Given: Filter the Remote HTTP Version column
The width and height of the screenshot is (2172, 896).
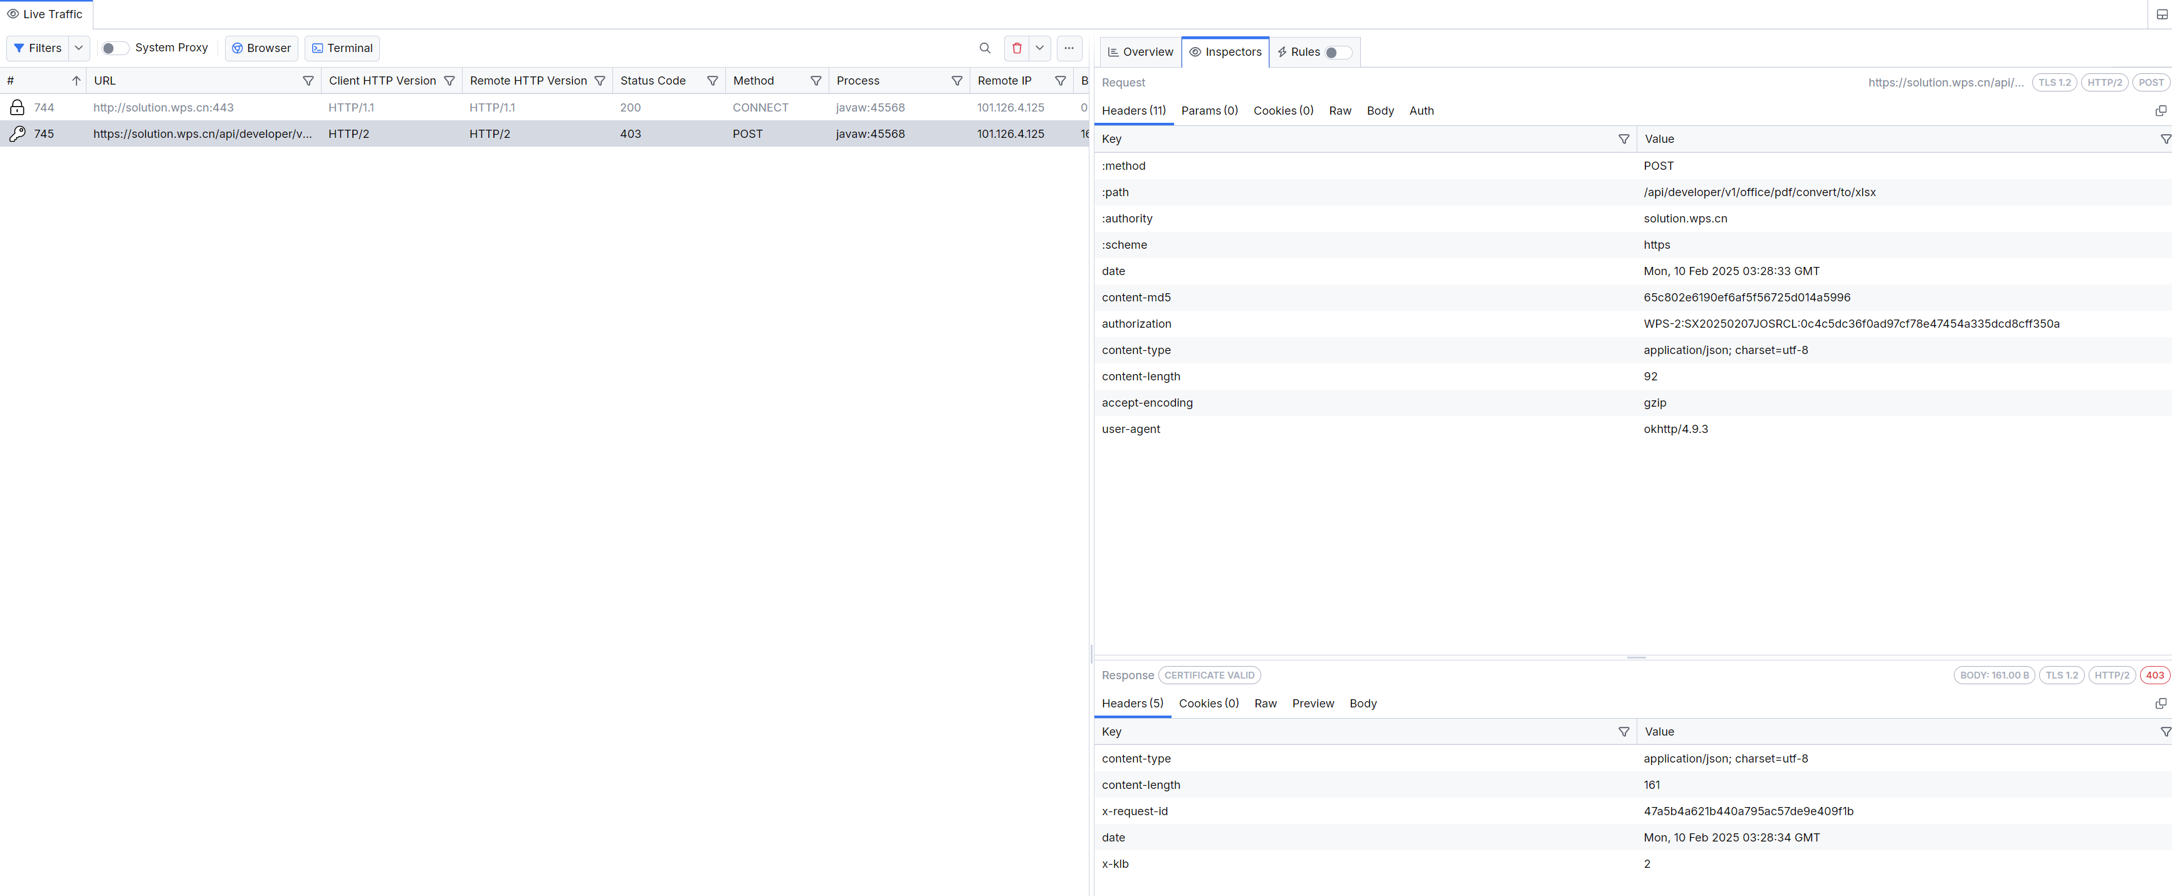Looking at the screenshot, I should 599,81.
